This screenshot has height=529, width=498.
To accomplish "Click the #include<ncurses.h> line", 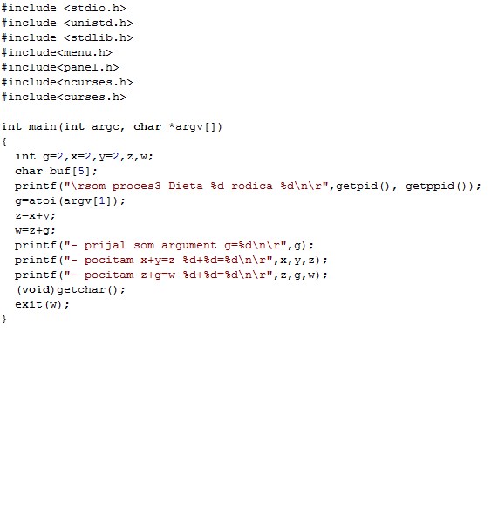I will [x=67, y=82].
